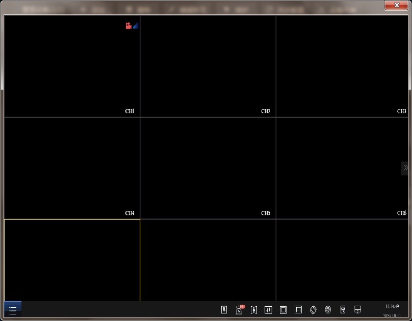Click the fingerprint-style circular icon

(x=328, y=310)
